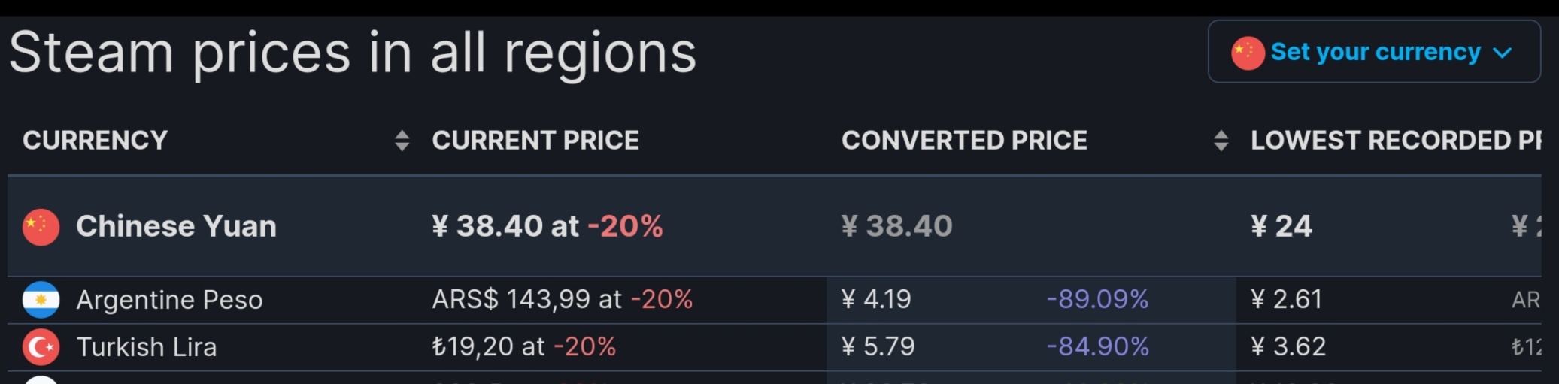Sort by Converted Price column arrows
The height and width of the screenshot is (384, 1559).
click(1221, 140)
